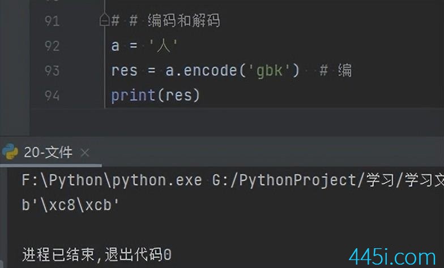Click line number 91 in the gutter
444x268 pixels.
pos(52,21)
